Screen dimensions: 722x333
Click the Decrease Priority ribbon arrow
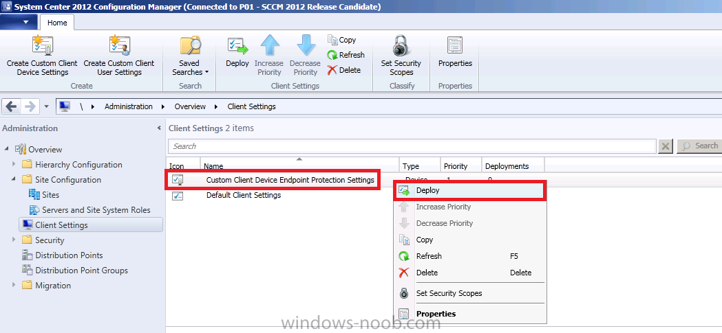tap(306, 46)
